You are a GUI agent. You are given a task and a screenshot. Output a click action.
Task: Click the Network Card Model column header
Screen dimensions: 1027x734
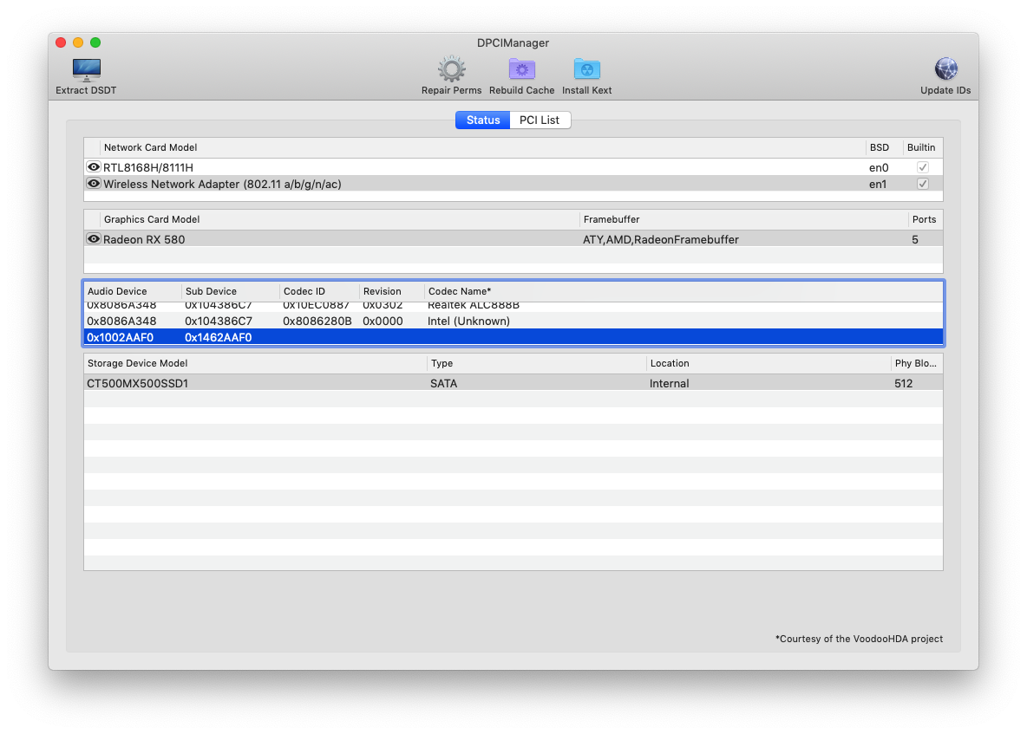483,147
